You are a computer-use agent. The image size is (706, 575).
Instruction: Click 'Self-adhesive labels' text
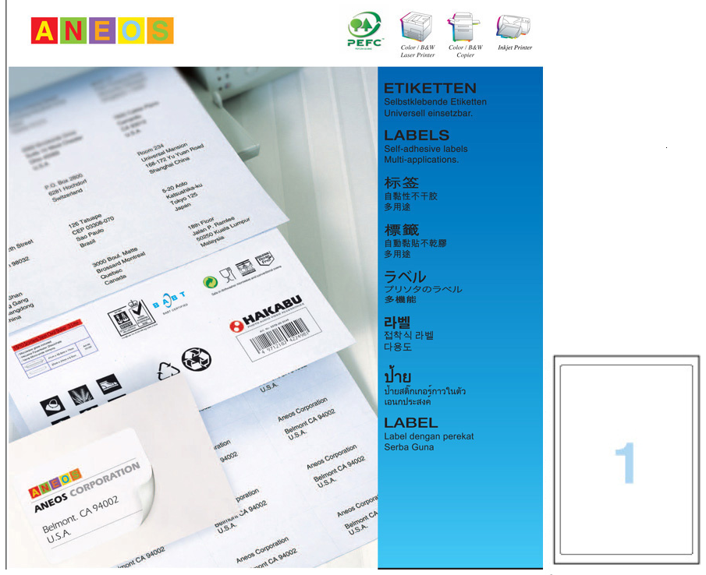pos(425,149)
